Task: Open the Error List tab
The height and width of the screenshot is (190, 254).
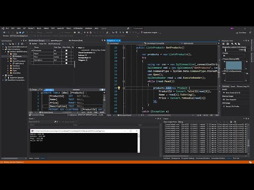Action: click(236, 158)
